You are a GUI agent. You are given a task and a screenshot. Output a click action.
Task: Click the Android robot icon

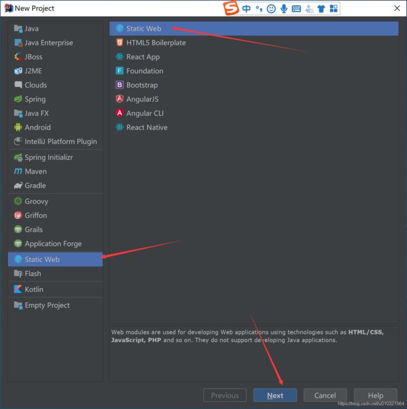click(18, 127)
